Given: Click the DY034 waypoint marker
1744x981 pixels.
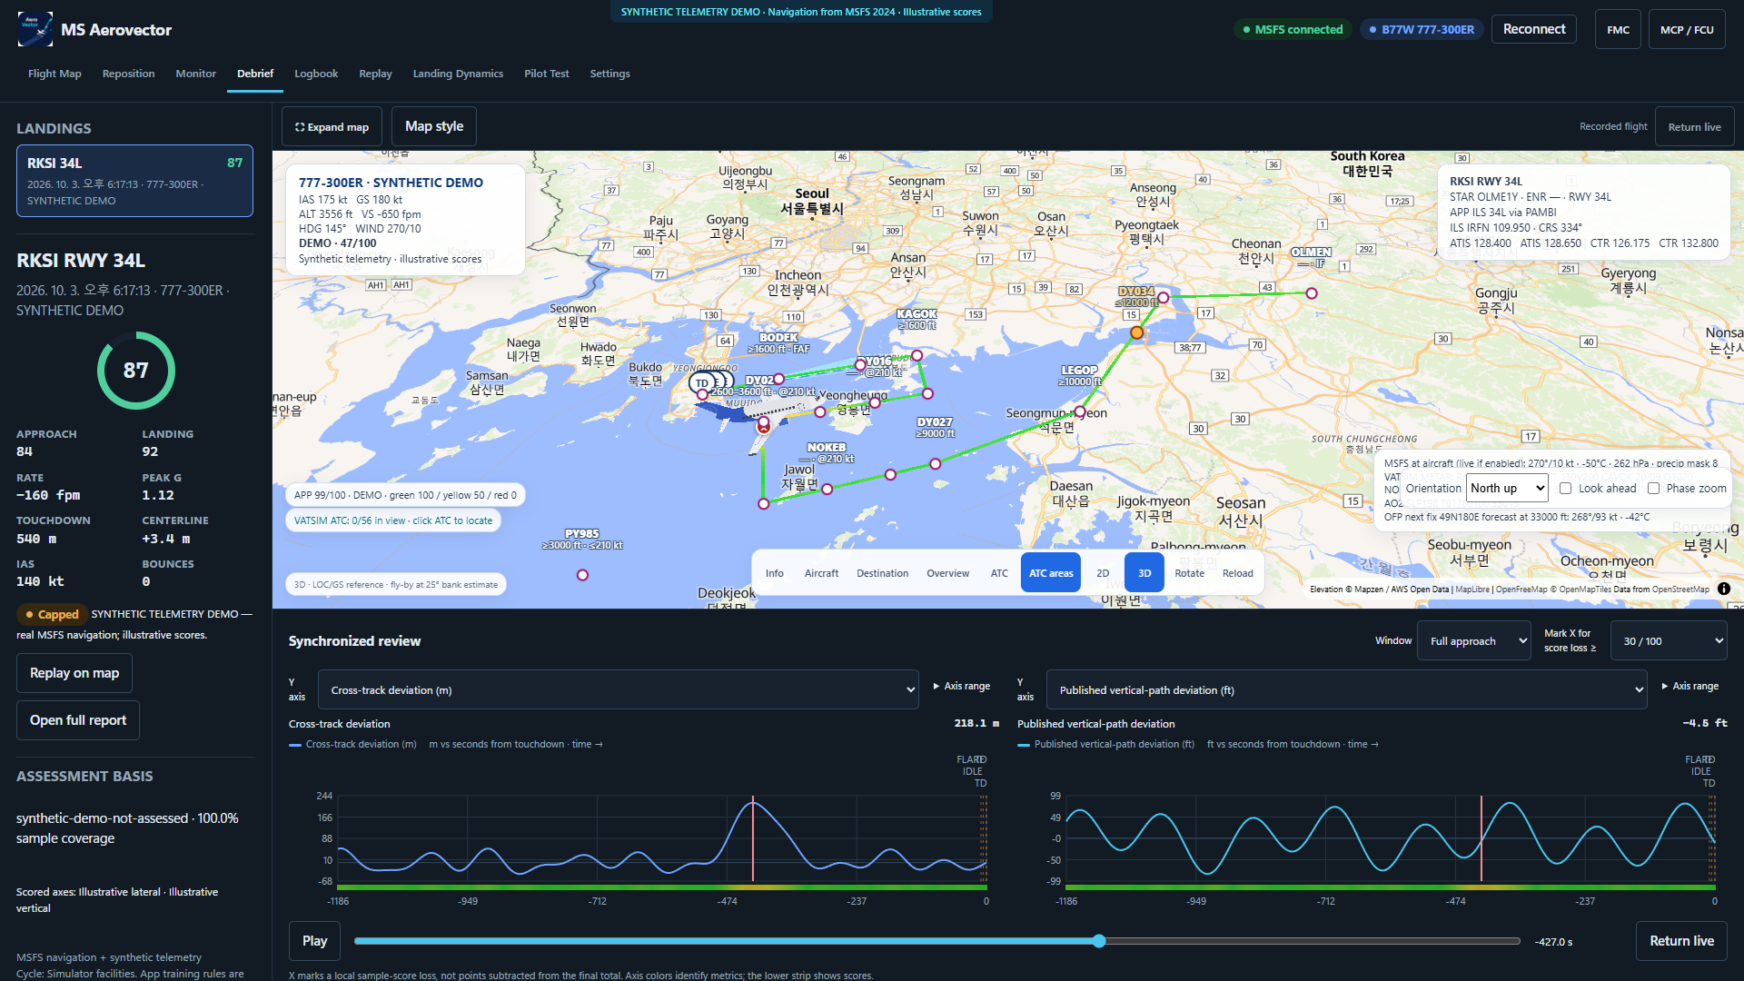Looking at the screenshot, I should [1163, 297].
